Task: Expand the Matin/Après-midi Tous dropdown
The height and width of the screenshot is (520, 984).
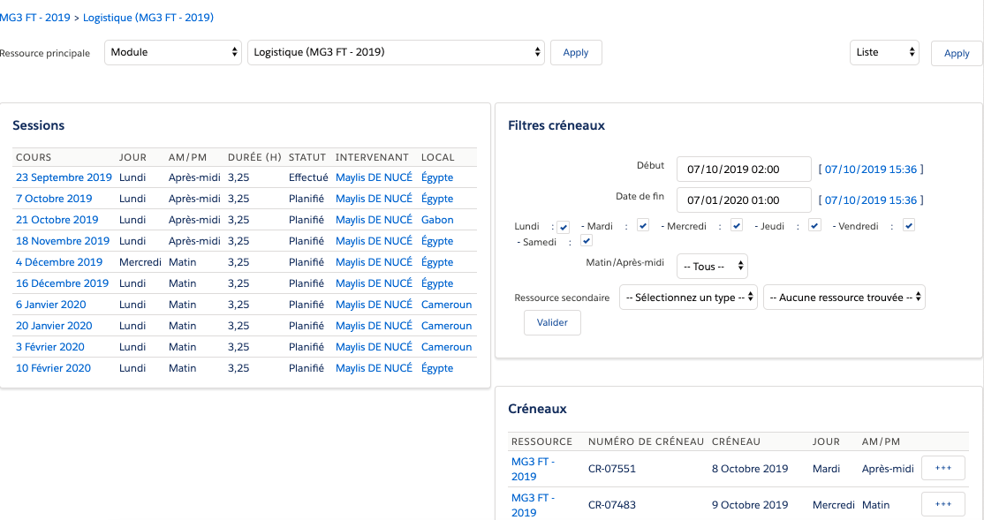Action: [x=712, y=266]
